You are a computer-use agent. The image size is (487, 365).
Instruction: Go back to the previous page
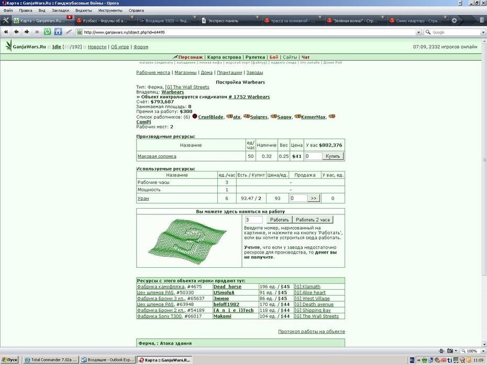[16, 31]
